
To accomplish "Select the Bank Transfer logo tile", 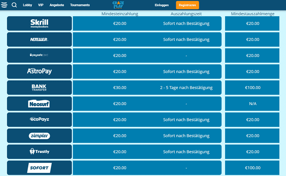I will (39, 88).
